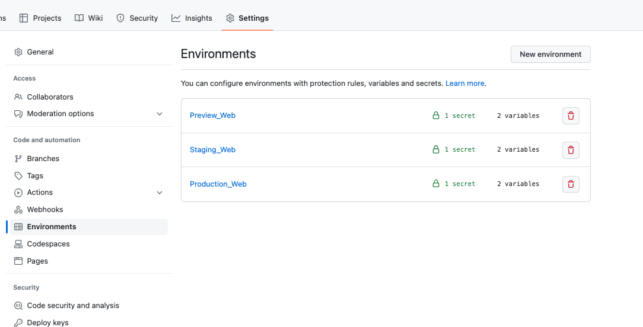Click '1 secret' in Preview_Web row
Viewport: 643px width, 327px height.
click(x=460, y=116)
